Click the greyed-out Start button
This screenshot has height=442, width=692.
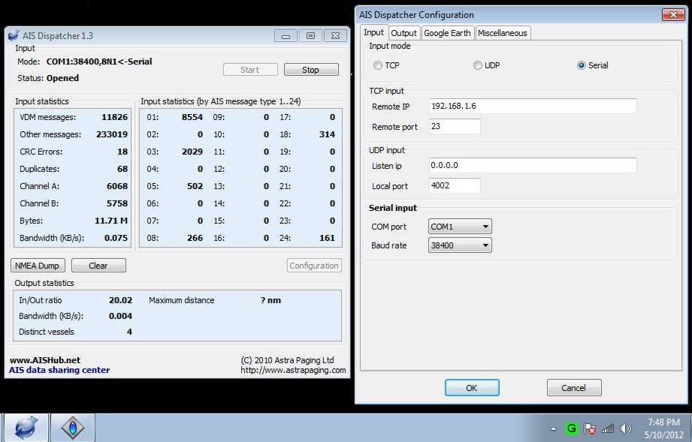click(250, 70)
